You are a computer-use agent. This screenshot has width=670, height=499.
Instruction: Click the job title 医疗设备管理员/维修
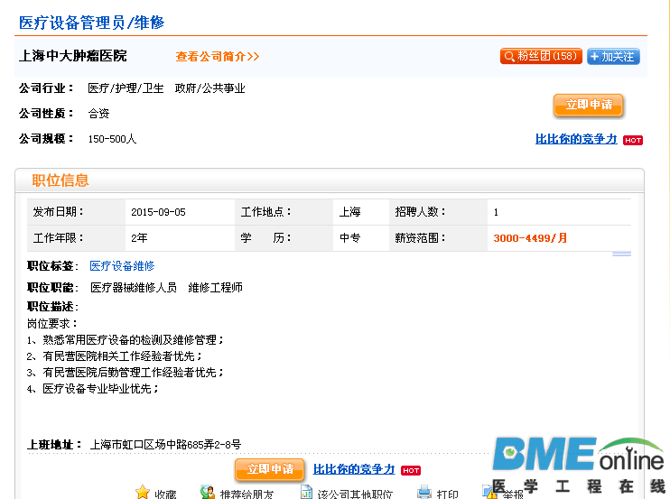tap(91, 23)
